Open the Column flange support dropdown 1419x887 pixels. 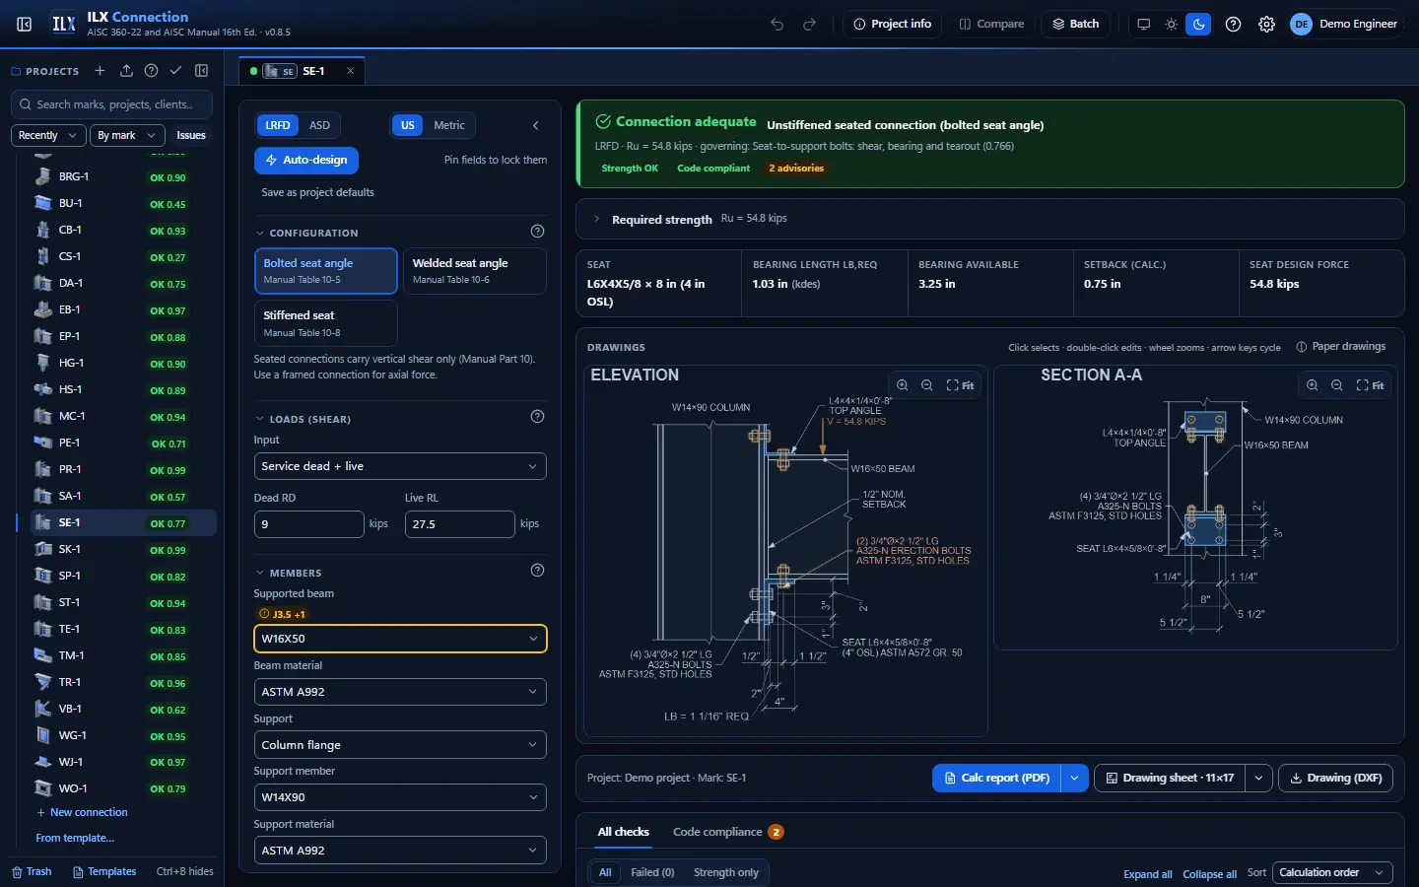point(400,745)
